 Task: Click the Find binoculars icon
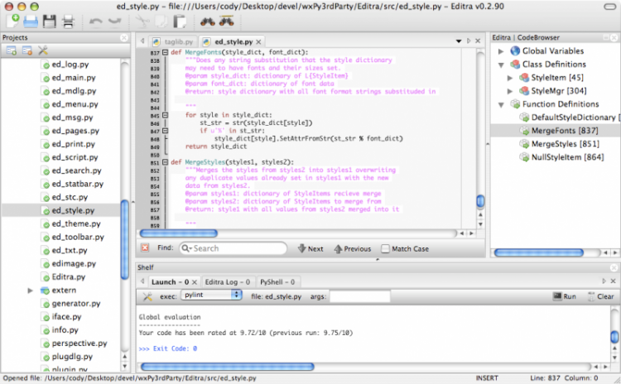tap(207, 22)
